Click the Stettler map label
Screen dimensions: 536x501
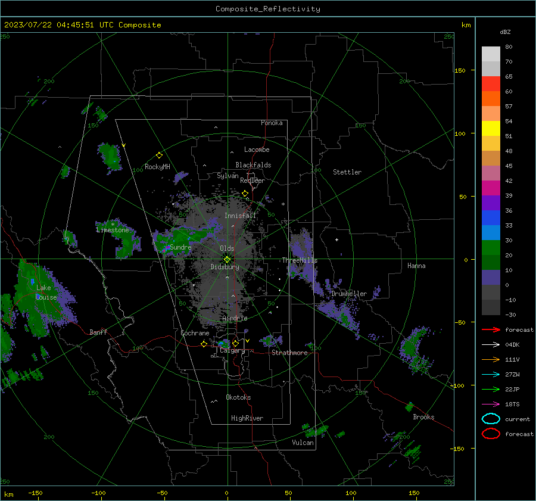point(347,172)
